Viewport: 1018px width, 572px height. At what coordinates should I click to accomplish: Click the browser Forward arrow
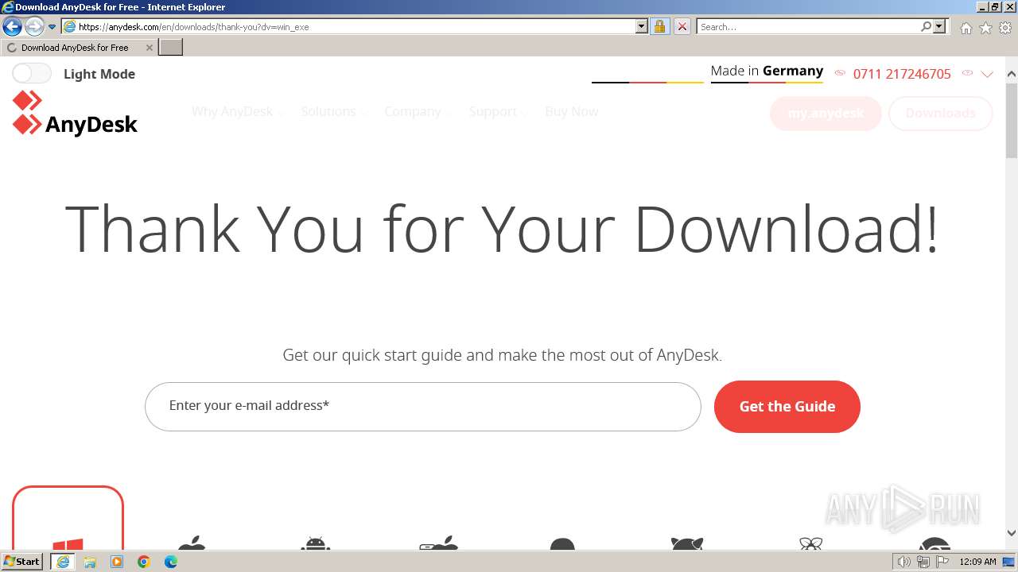point(33,27)
